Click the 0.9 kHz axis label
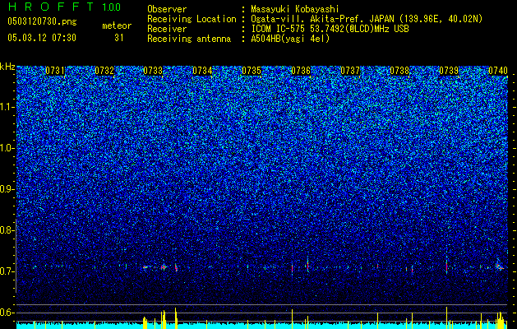Viewport: 517px width, 329px height. [7, 189]
